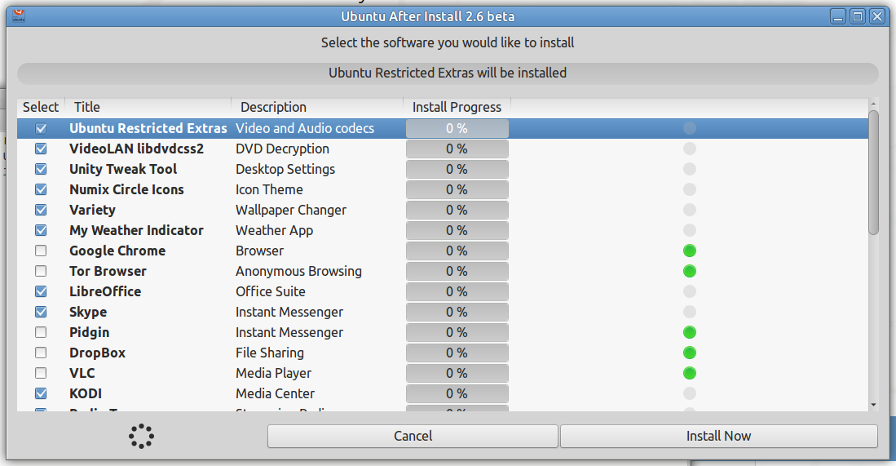Viewport: 896px width, 466px height.
Task: Click 'Anonymous Browsing' description
Action: 299,271
